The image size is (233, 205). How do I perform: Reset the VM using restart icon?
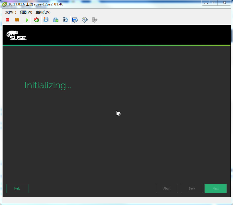pos(36,20)
